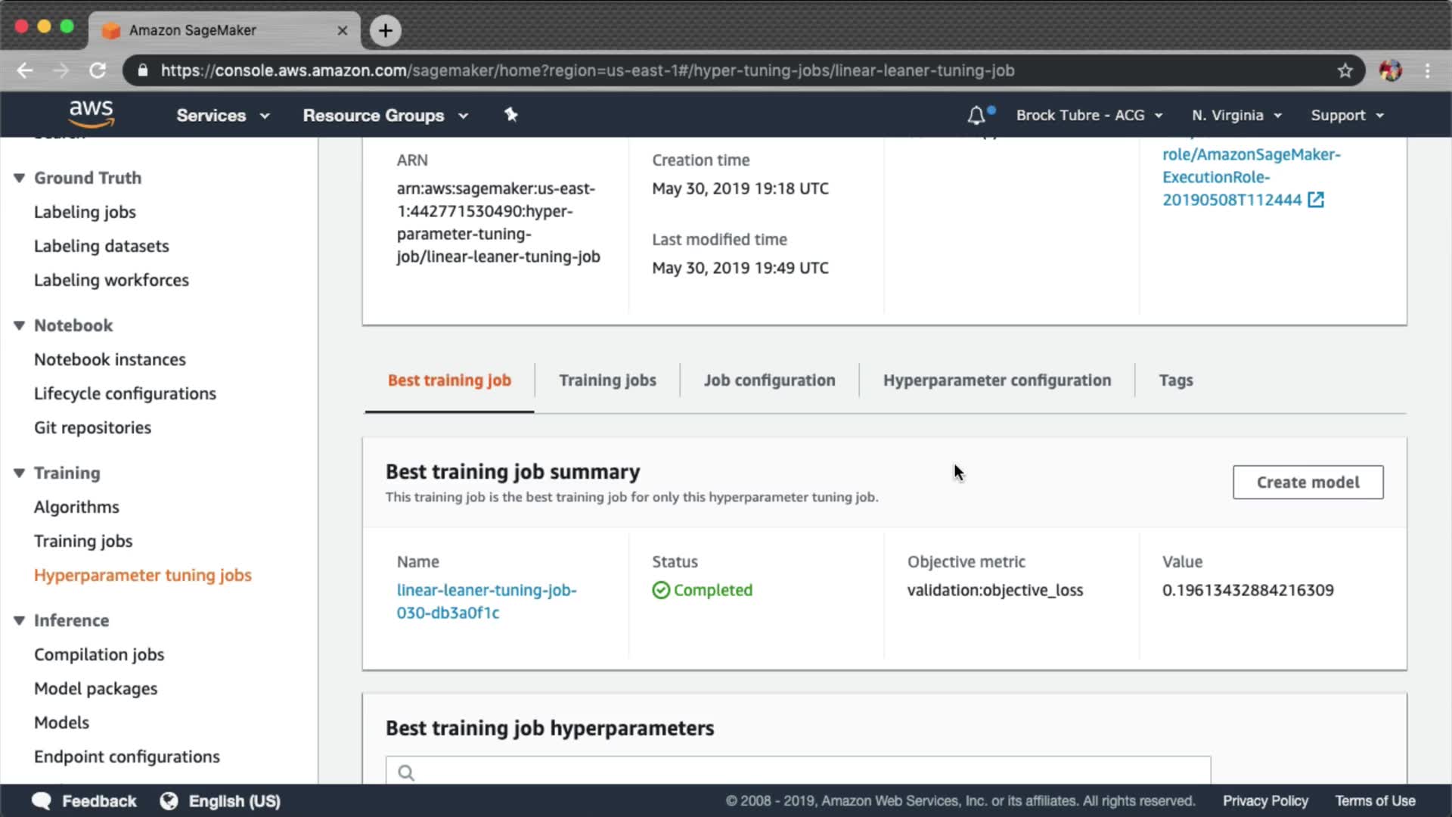This screenshot has height=817, width=1452.
Task: Collapse the Inference sidebar section
Action: coord(20,621)
